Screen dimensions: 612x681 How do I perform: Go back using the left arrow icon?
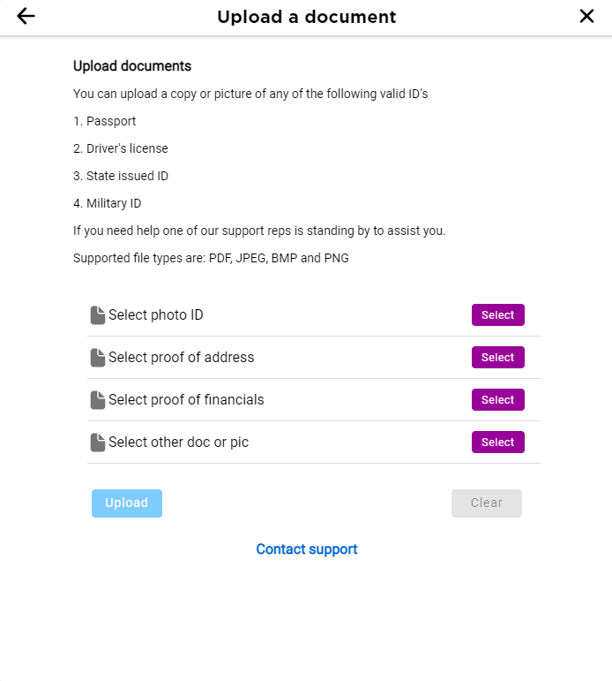click(26, 17)
